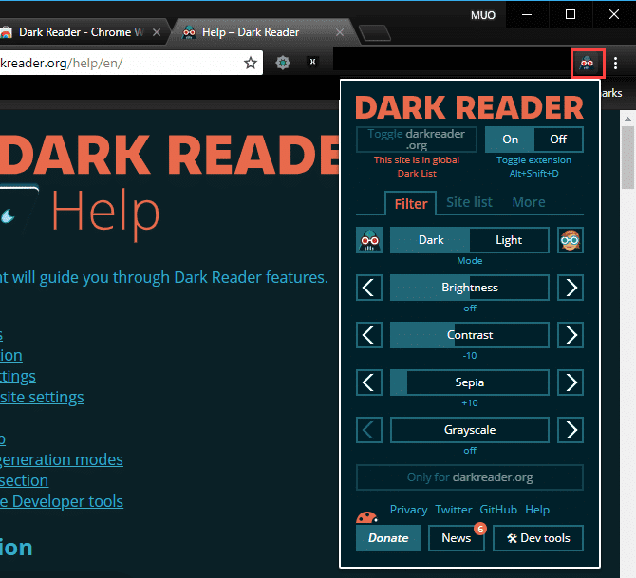
Task: Decrease Brightness with left arrow
Action: (369, 288)
